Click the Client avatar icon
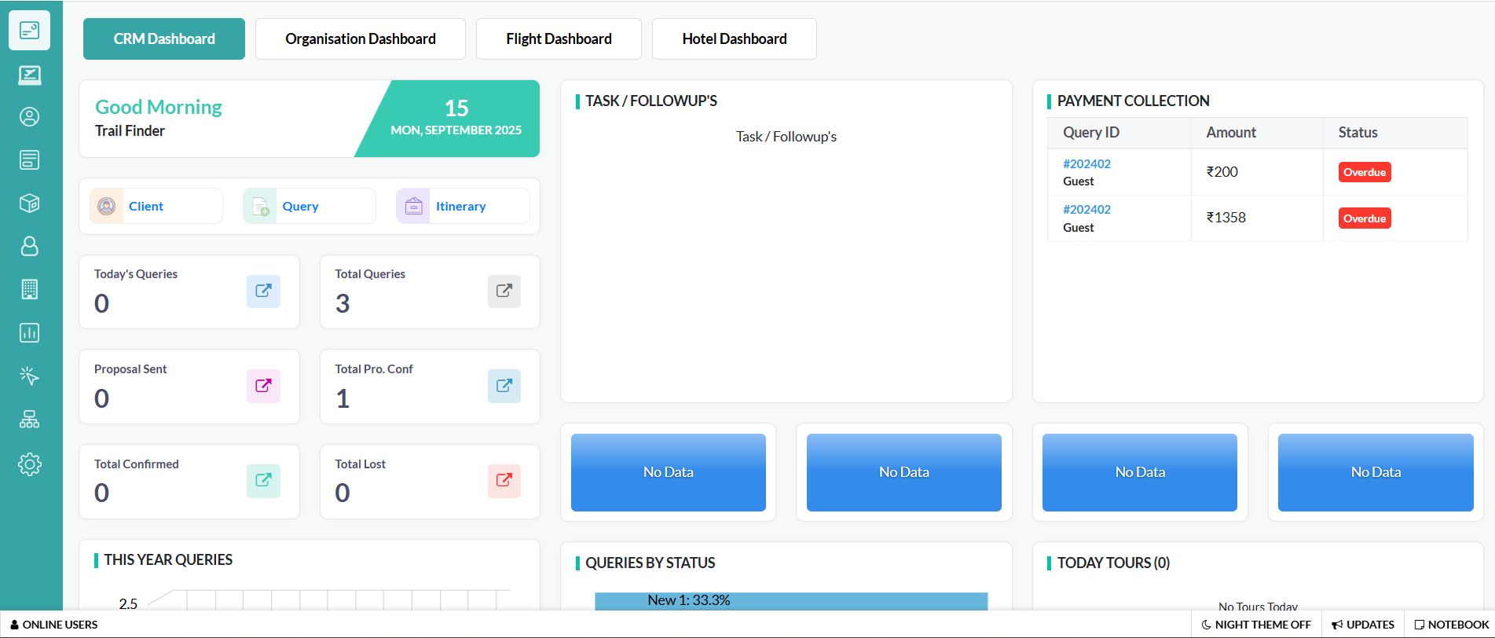Screen dimensions: 1495x638 (x=106, y=206)
